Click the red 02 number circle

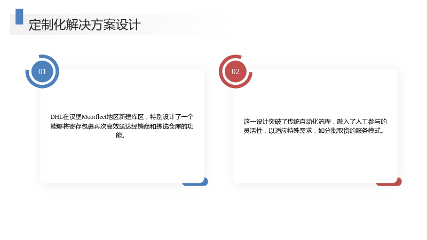235,71
